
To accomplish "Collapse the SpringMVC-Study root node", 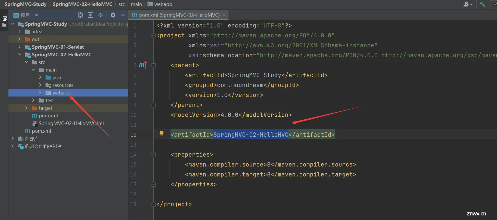I will 13,24.
